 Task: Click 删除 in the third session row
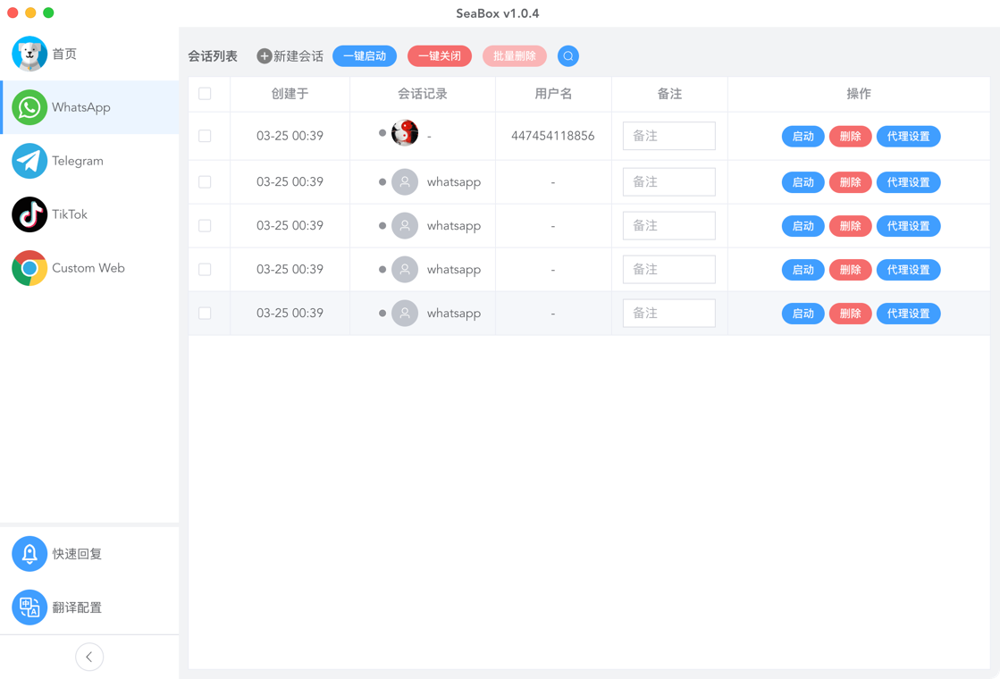[x=850, y=226]
